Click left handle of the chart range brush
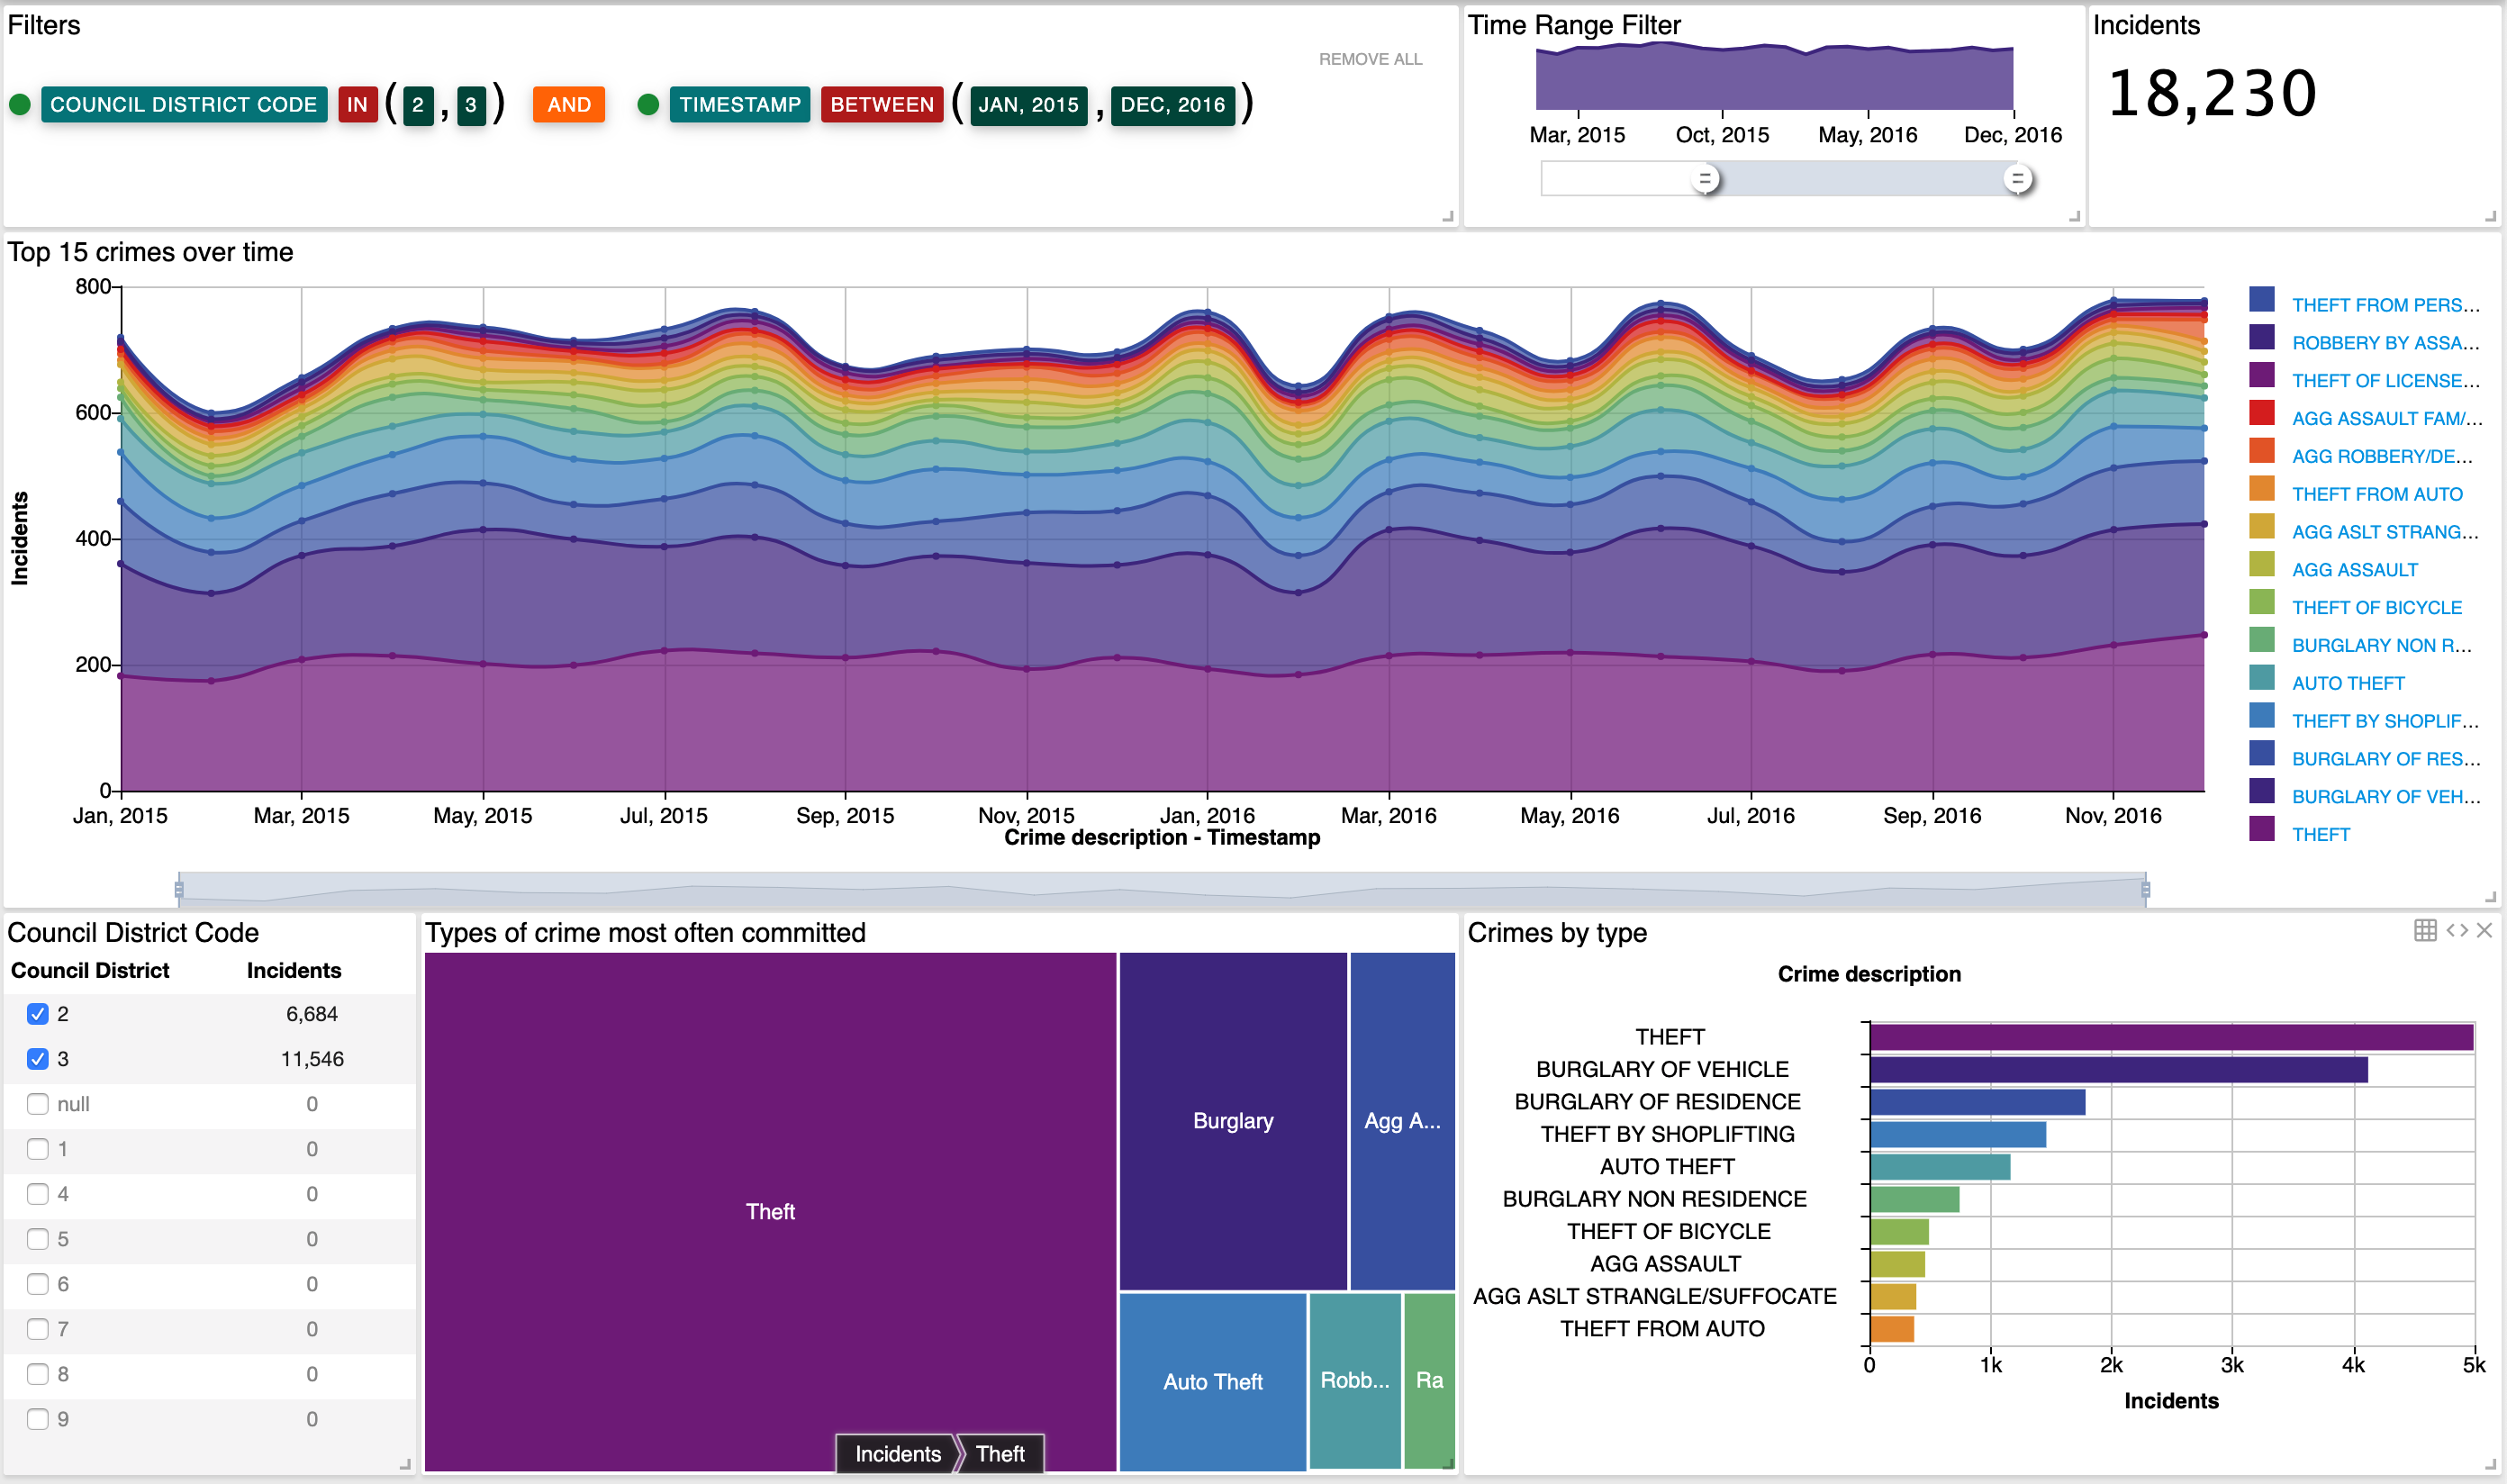The height and width of the screenshot is (1484, 2507). (x=179, y=889)
